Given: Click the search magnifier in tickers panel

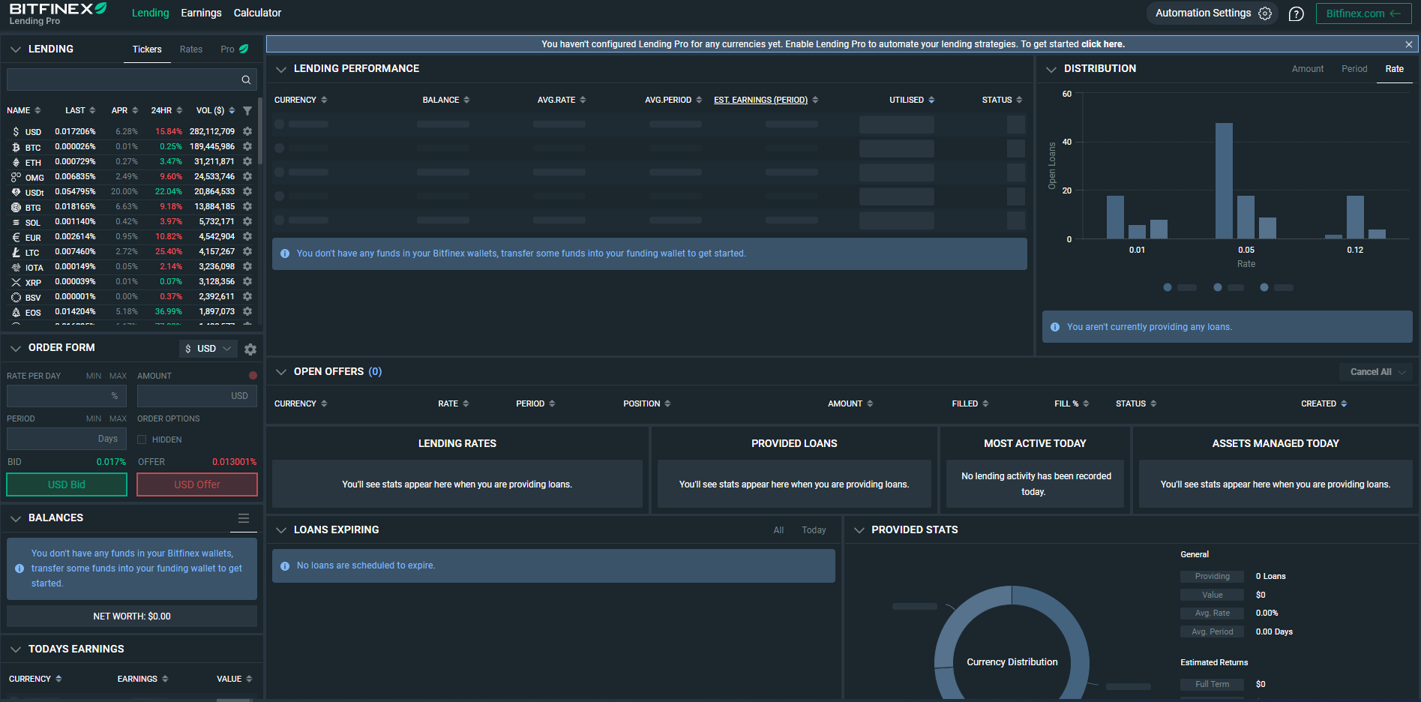Looking at the screenshot, I should (x=246, y=79).
